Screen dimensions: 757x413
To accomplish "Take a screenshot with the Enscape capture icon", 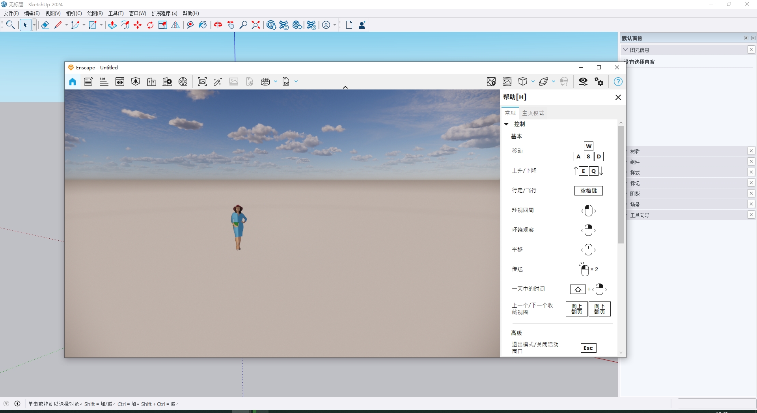I will (202, 82).
